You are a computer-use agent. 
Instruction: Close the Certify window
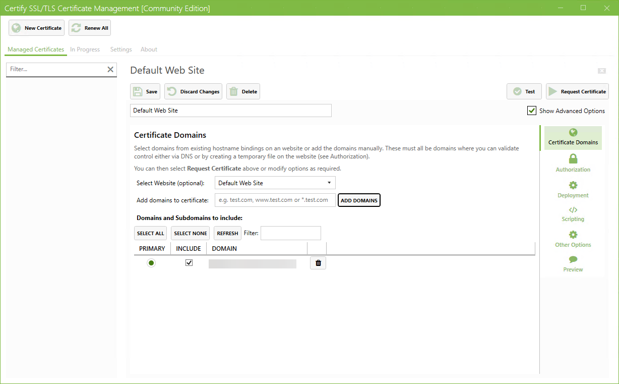tap(606, 8)
